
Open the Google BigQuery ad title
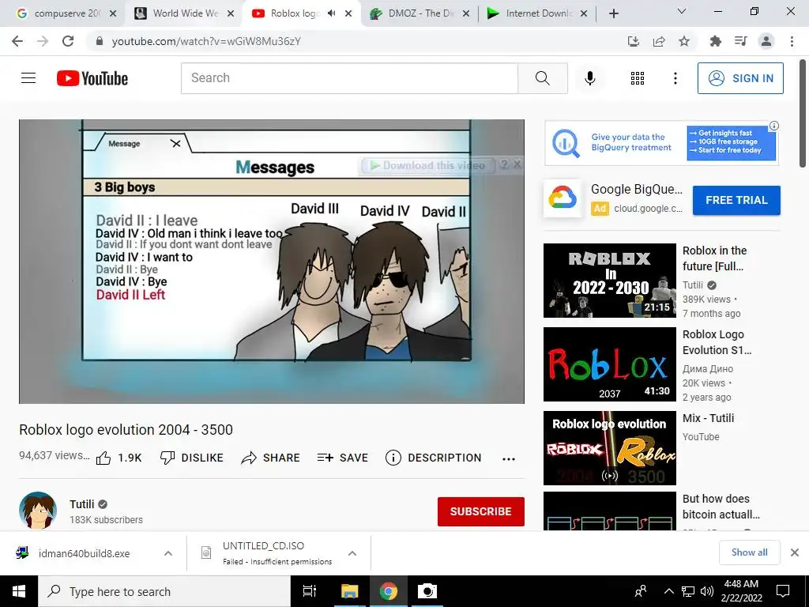tap(637, 190)
